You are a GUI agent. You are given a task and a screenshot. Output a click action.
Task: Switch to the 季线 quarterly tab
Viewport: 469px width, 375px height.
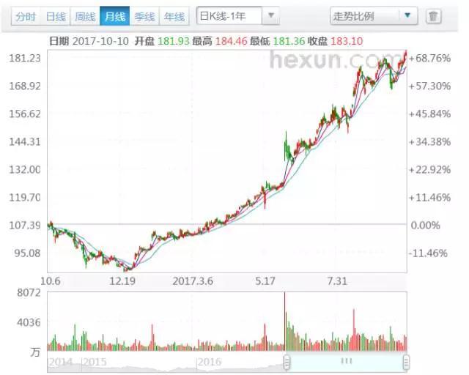point(144,16)
